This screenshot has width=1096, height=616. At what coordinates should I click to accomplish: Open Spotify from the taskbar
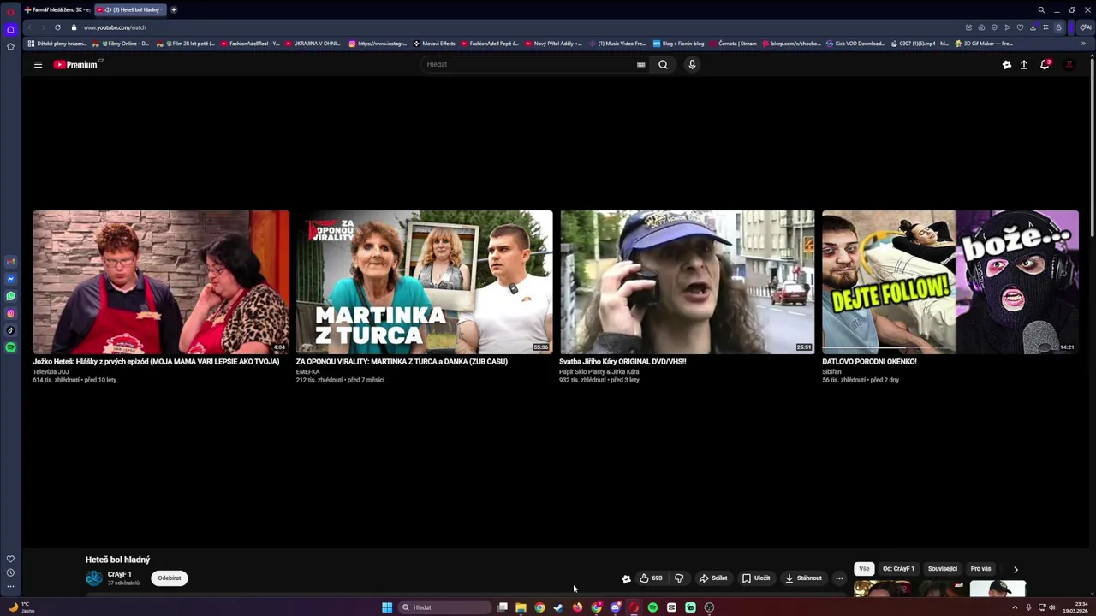coord(652,607)
